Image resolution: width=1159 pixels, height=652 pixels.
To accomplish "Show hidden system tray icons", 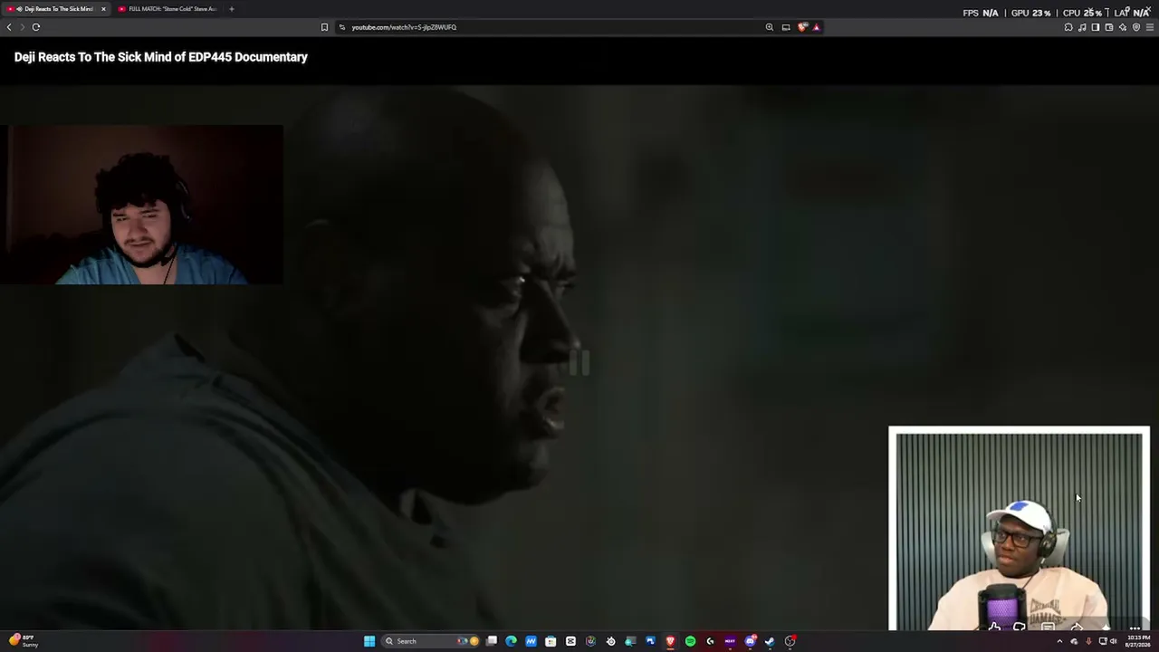I will coord(1059,641).
